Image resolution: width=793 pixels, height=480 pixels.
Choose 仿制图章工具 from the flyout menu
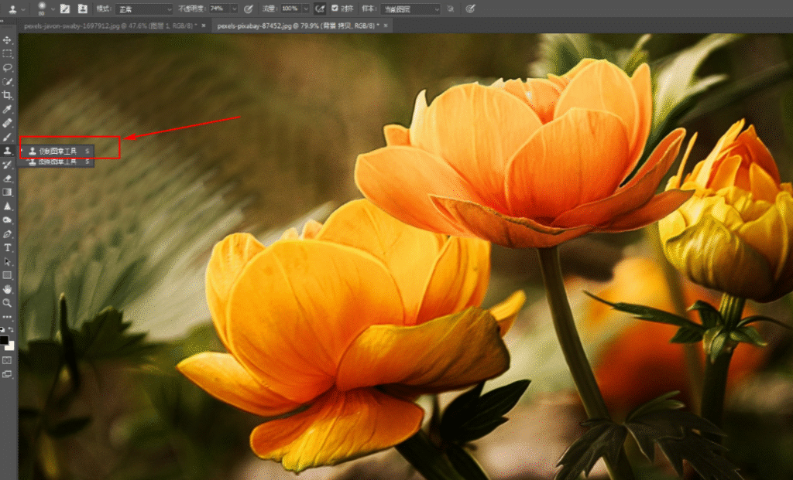tap(57, 151)
